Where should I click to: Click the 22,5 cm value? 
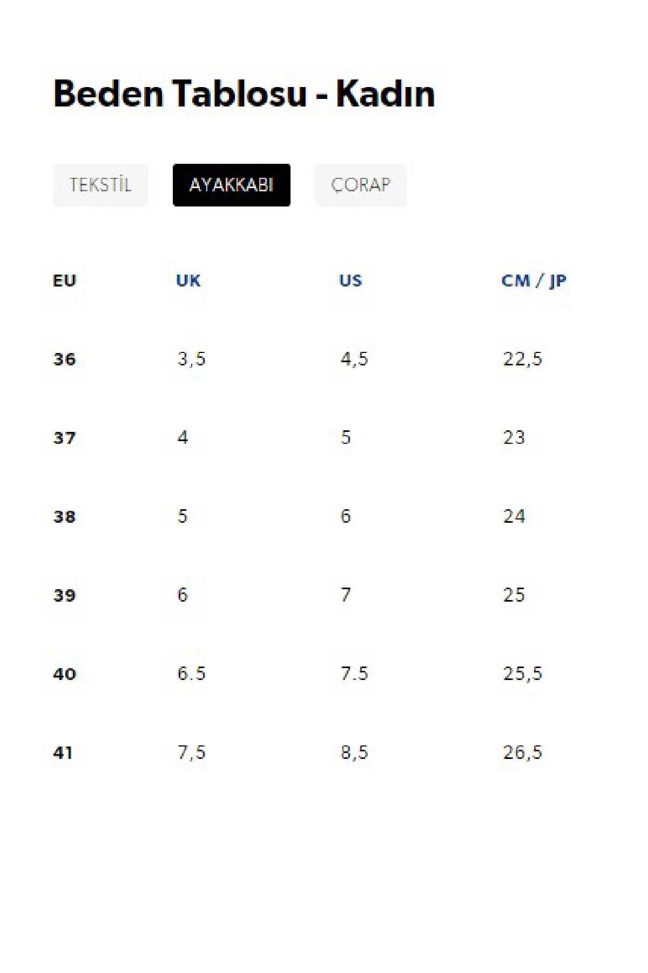[523, 359]
